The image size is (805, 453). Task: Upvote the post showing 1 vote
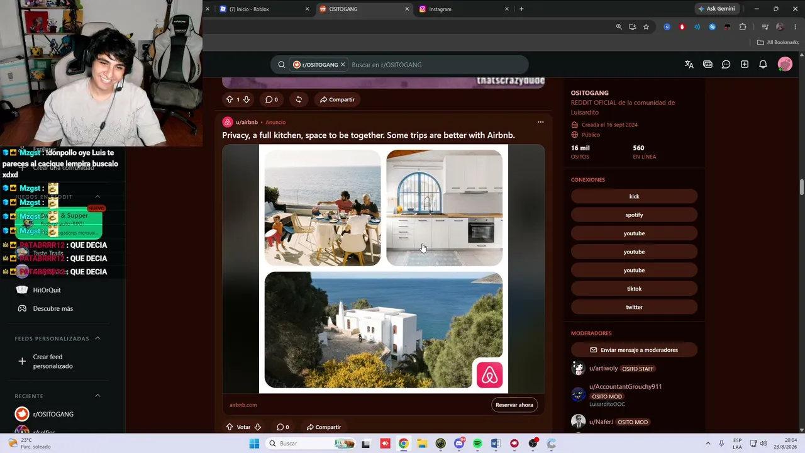click(x=230, y=99)
